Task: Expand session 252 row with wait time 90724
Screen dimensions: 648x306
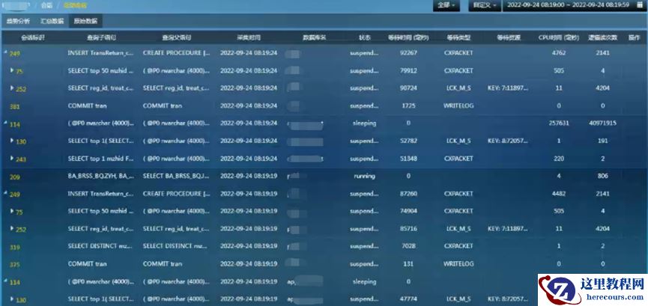Action: click(x=13, y=88)
